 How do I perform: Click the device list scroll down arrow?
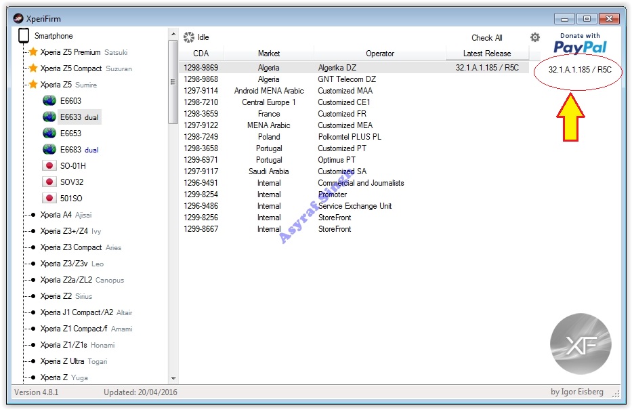(x=173, y=378)
